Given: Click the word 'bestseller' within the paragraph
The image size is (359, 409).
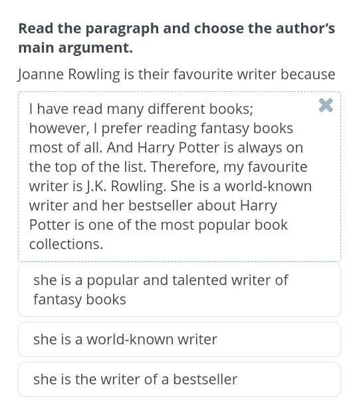Looking at the screenshot, I should click(161, 206).
